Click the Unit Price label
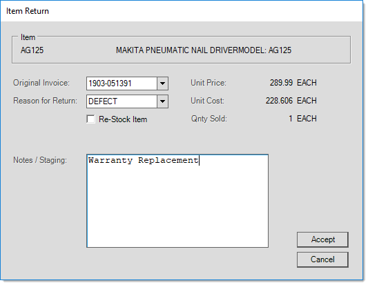This screenshot has height=285, width=368. [209, 83]
